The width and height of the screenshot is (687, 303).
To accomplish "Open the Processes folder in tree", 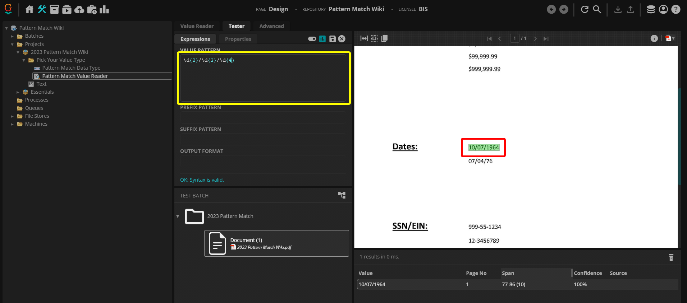I will tap(37, 100).
